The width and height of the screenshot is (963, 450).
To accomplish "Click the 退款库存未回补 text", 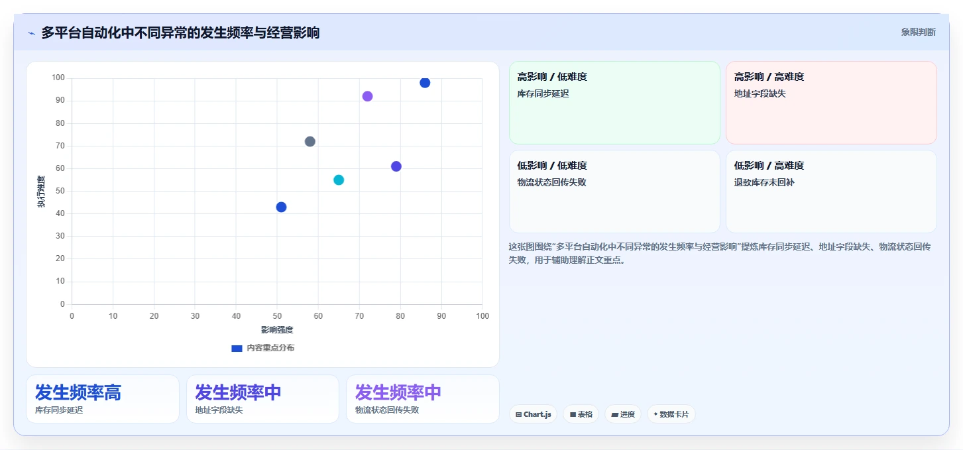I will (764, 182).
